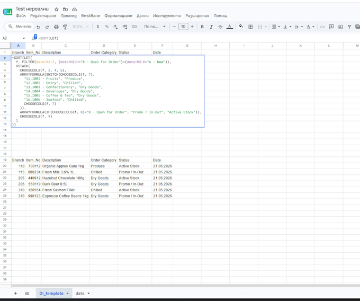
Task: Click the Undo icon in toolbar
Action: (x=38, y=26)
